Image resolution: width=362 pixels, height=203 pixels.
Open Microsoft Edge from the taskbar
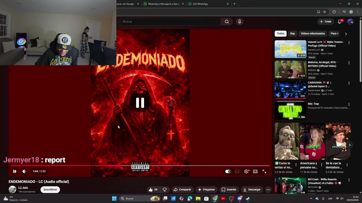(x=190, y=198)
